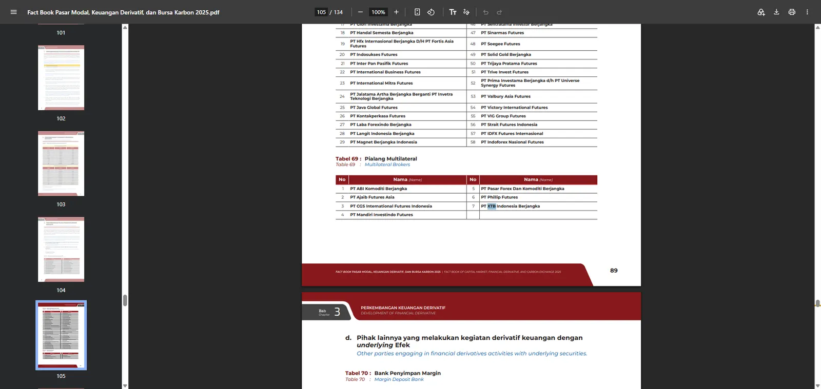The image size is (821, 389).
Task: Click PT Ajaib Futures Asia entry
Action: [372, 197]
